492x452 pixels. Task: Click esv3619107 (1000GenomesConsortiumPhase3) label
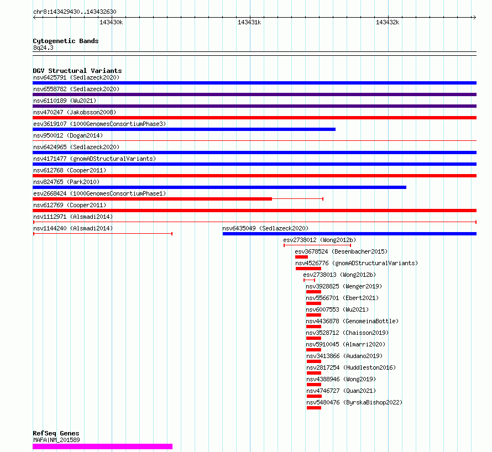100,124
